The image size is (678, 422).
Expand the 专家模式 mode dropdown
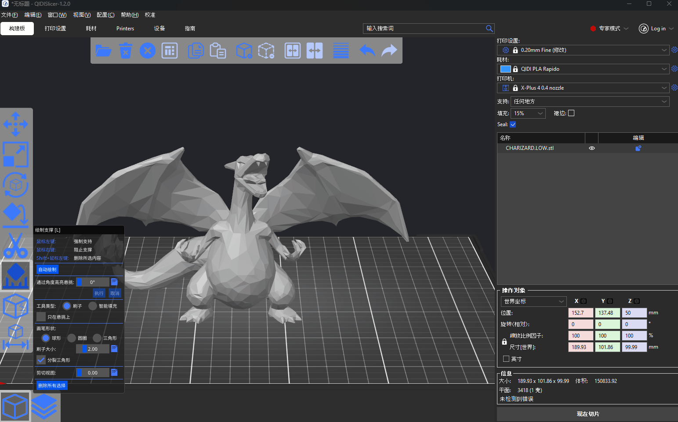tap(626, 29)
